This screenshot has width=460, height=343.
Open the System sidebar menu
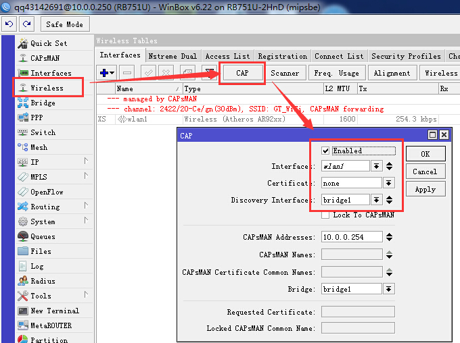click(x=54, y=221)
